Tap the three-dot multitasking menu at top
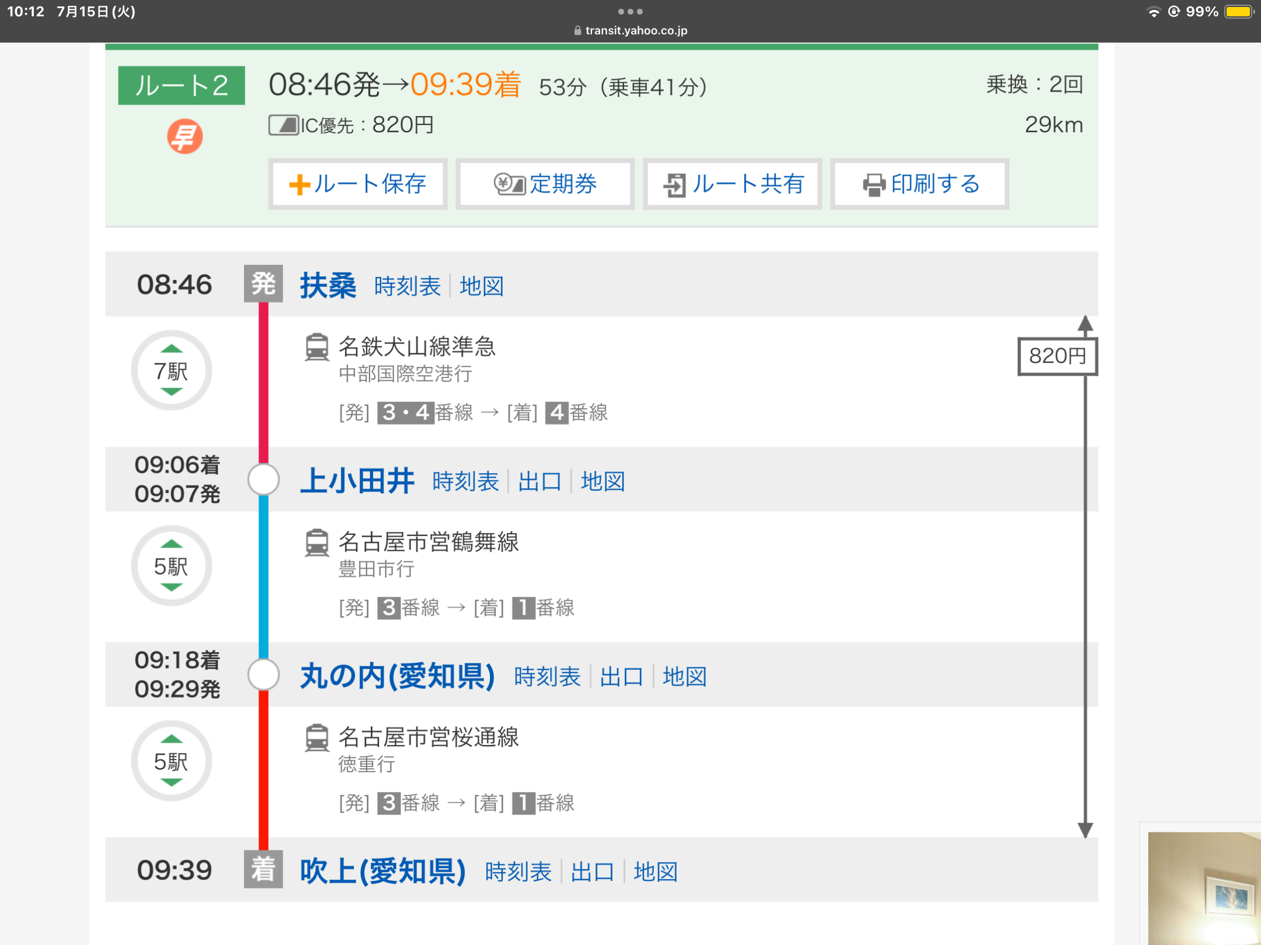 pyautogui.click(x=630, y=11)
